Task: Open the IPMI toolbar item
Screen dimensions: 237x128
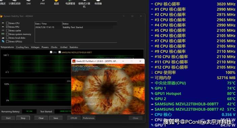Action: [x=42, y=3]
